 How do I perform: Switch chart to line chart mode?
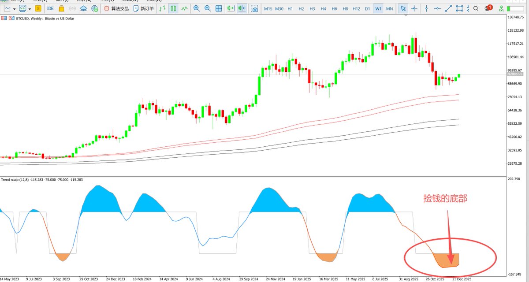[x=184, y=8]
